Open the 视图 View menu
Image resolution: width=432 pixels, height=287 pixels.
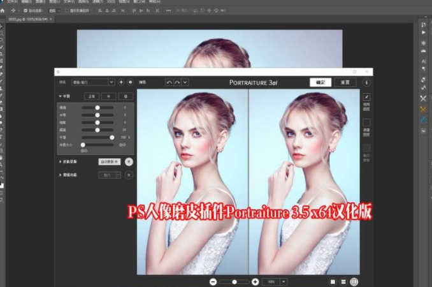tap(126, 1)
